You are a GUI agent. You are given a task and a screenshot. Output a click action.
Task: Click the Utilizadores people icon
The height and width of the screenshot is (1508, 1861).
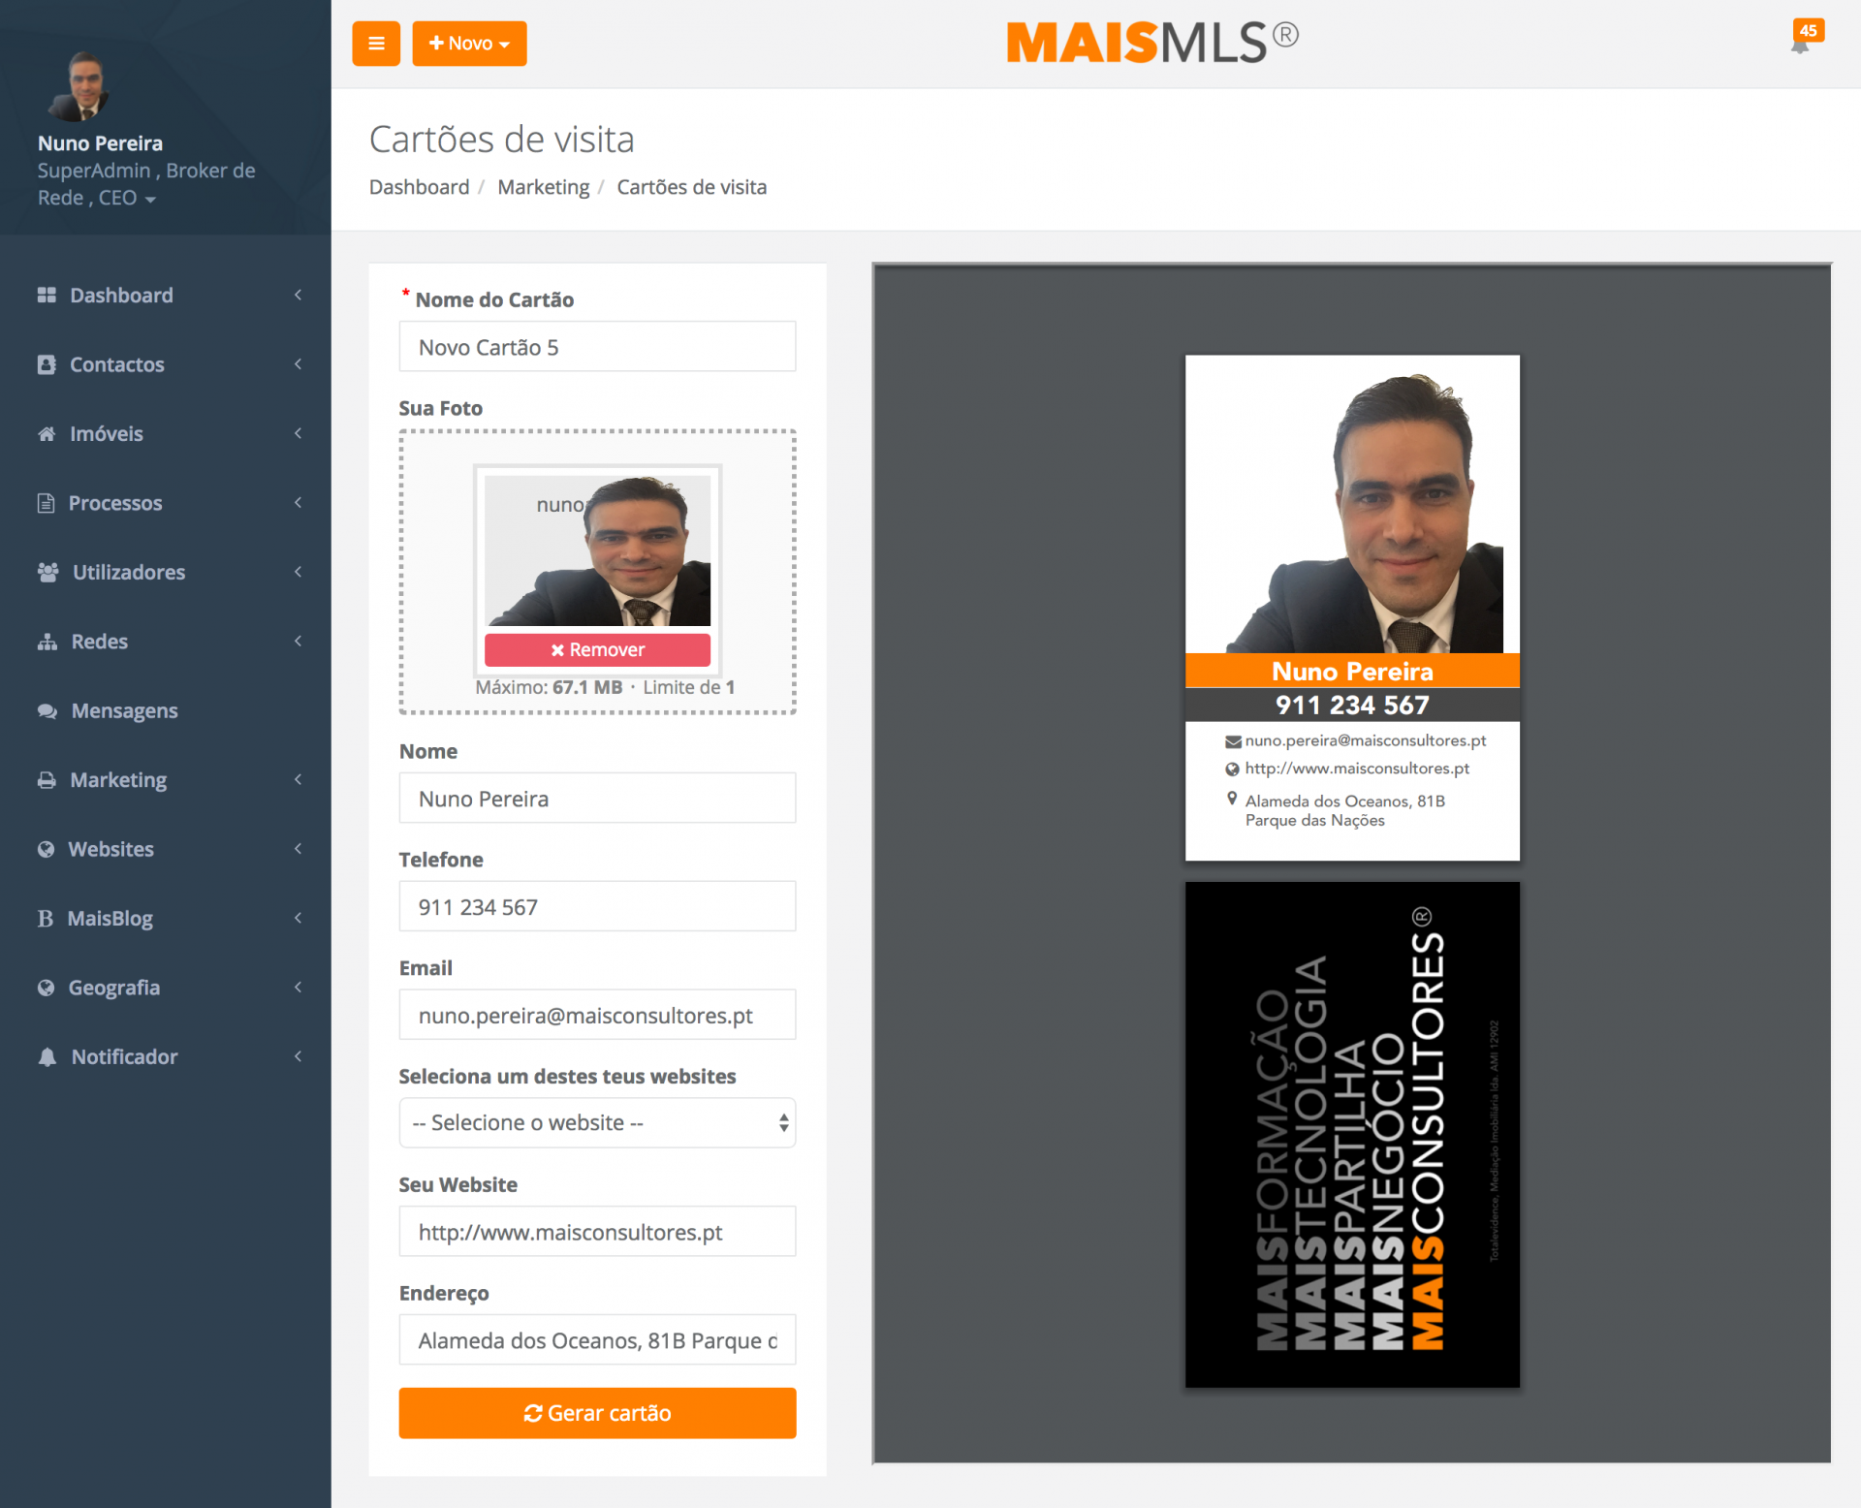click(47, 572)
